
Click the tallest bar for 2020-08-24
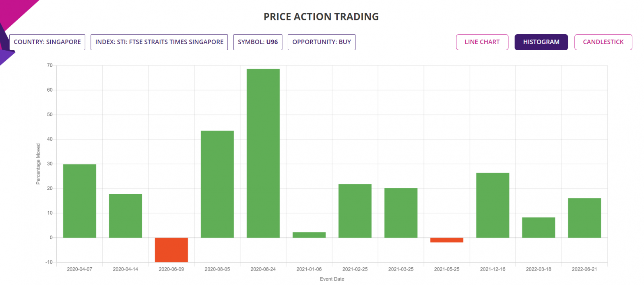pyautogui.click(x=263, y=153)
